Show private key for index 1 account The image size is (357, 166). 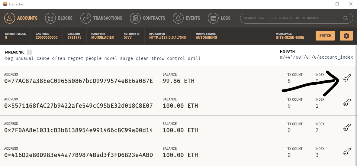tap(347, 103)
